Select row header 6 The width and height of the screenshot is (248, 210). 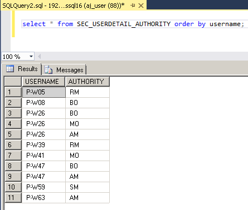pyautogui.click(x=13, y=145)
